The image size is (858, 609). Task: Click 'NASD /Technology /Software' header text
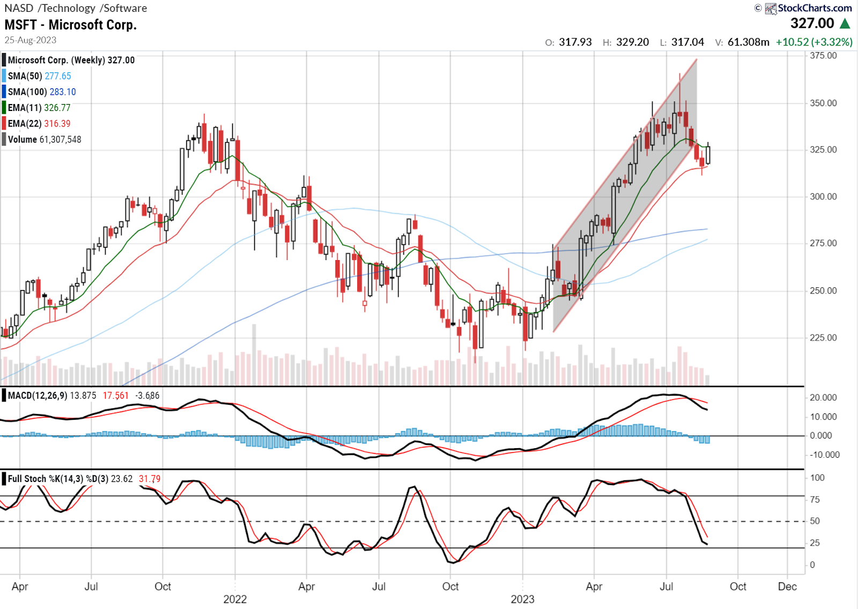click(x=76, y=8)
